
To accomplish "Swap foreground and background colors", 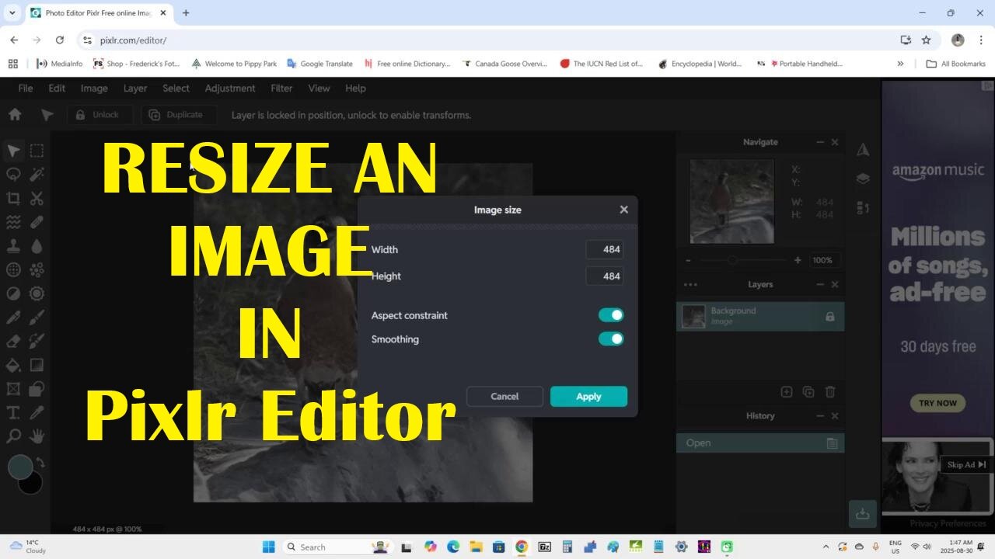I will 40,463.
